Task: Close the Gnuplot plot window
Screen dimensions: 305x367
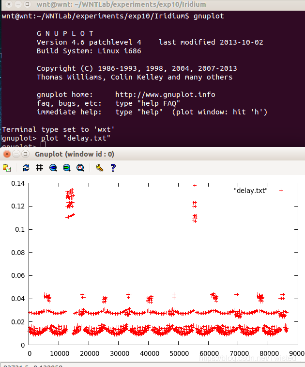Action: [7, 154]
